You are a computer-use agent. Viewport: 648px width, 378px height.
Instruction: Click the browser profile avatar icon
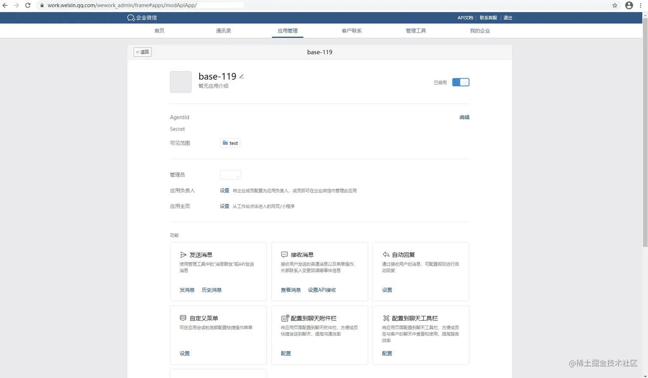(x=629, y=5)
